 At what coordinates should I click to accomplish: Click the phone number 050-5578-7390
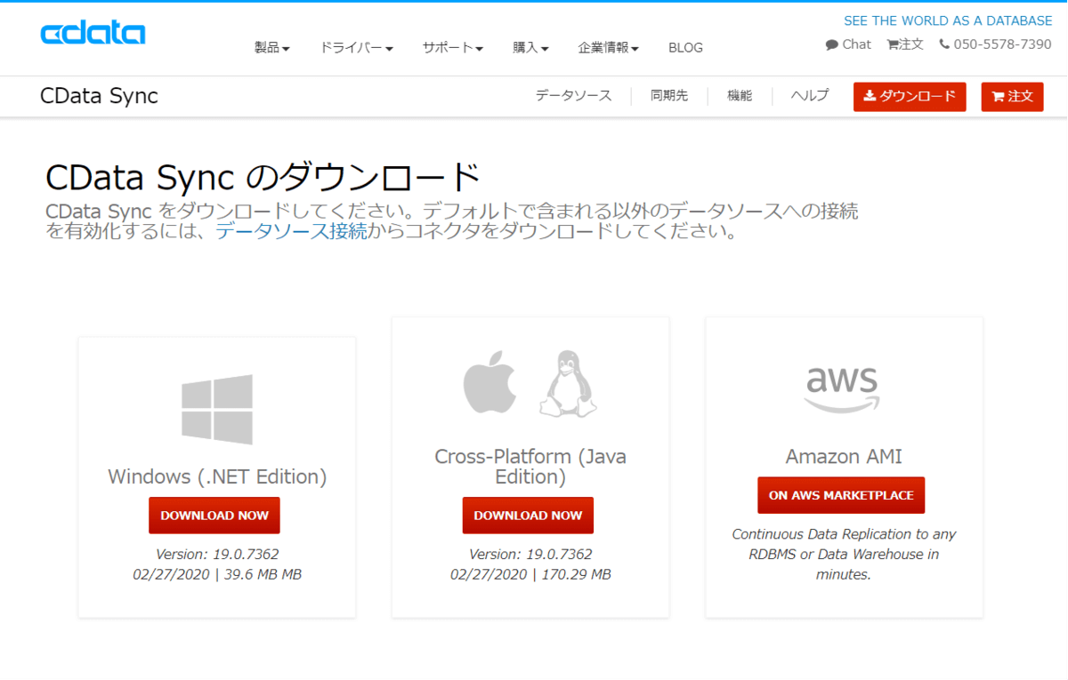coord(995,44)
